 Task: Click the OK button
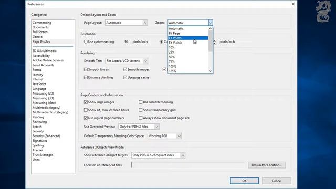pyautogui.click(x=244, y=181)
